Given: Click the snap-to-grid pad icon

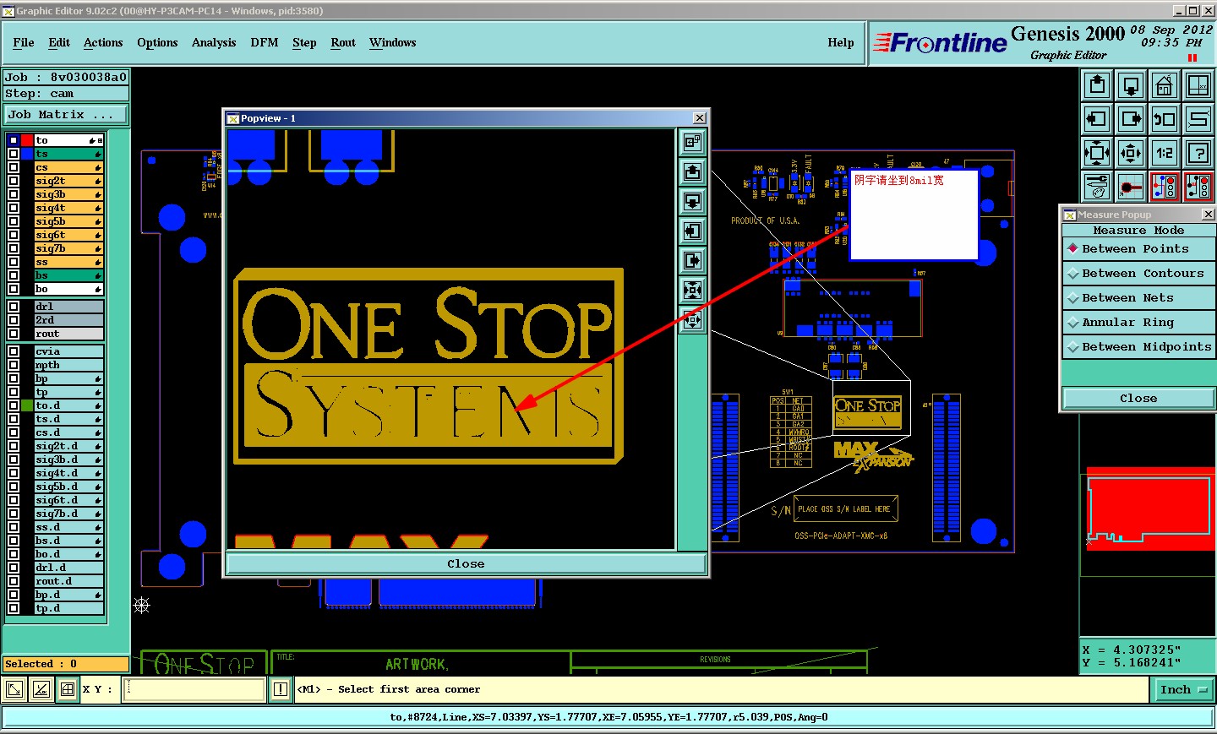Looking at the screenshot, I should click(1131, 187).
